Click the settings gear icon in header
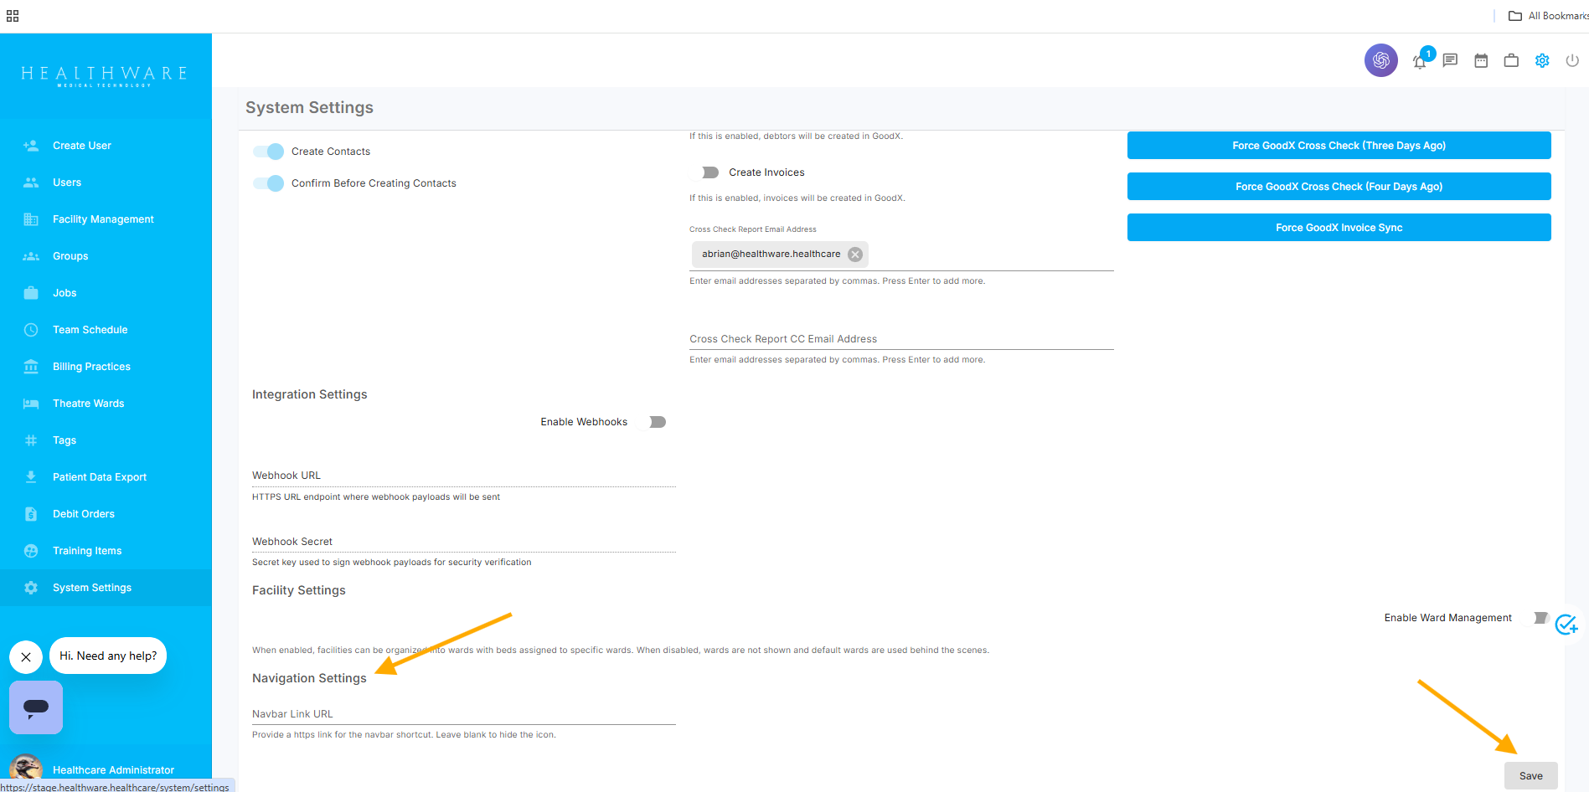1589x792 pixels. pyautogui.click(x=1542, y=60)
